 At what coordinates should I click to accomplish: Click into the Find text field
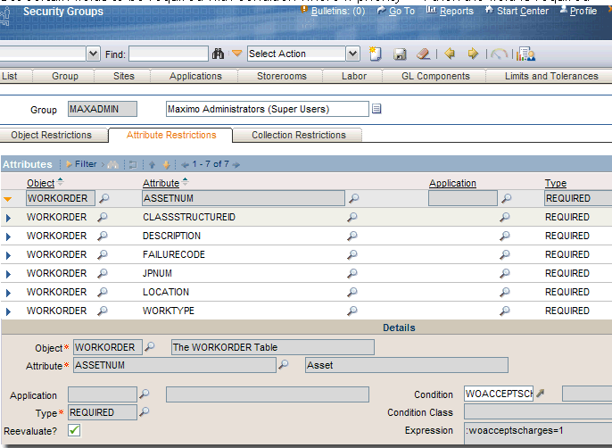tap(169, 54)
